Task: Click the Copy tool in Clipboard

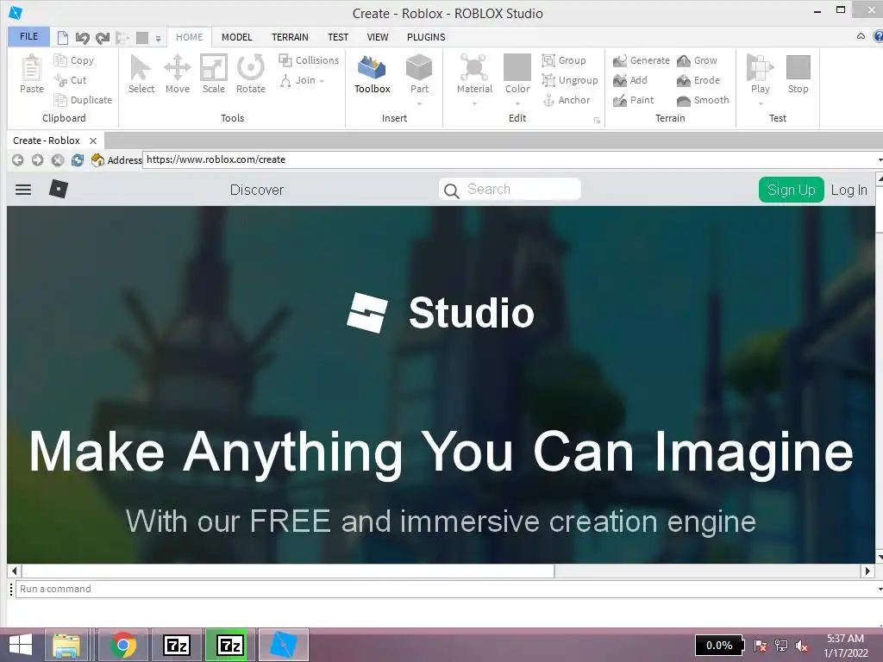Action: (x=74, y=60)
